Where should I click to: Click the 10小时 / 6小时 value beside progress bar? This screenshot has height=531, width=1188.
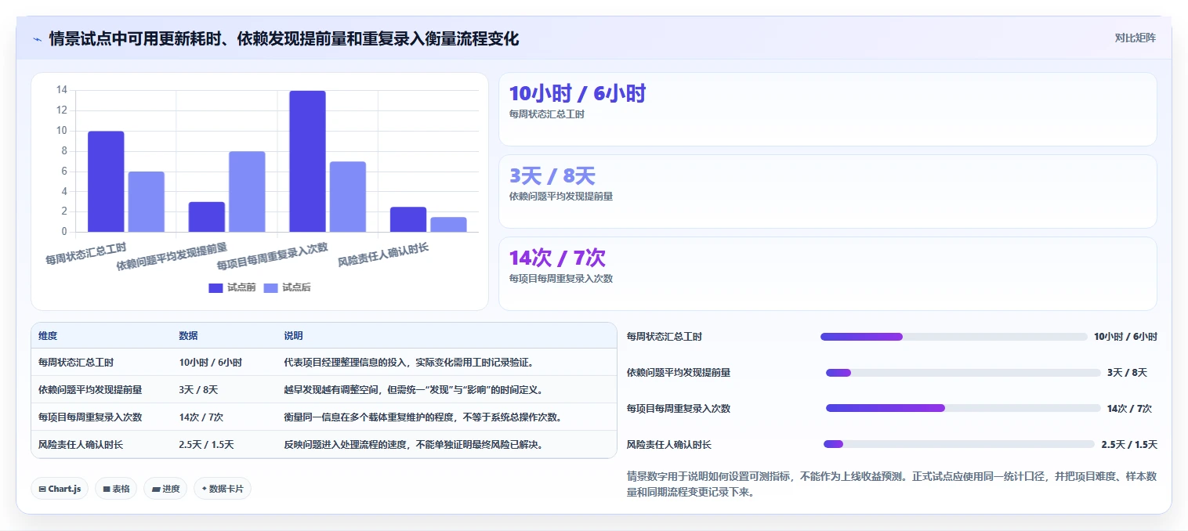1126,337
